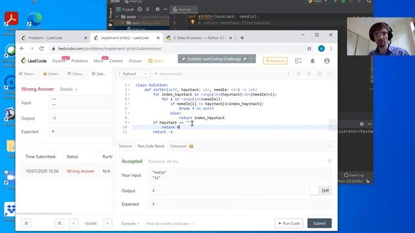Open the Discuss problem tab

click(76, 74)
